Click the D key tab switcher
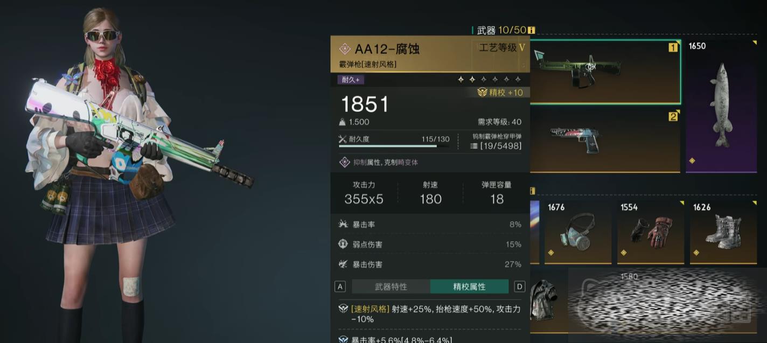This screenshot has width=767, height=343. 520,286
